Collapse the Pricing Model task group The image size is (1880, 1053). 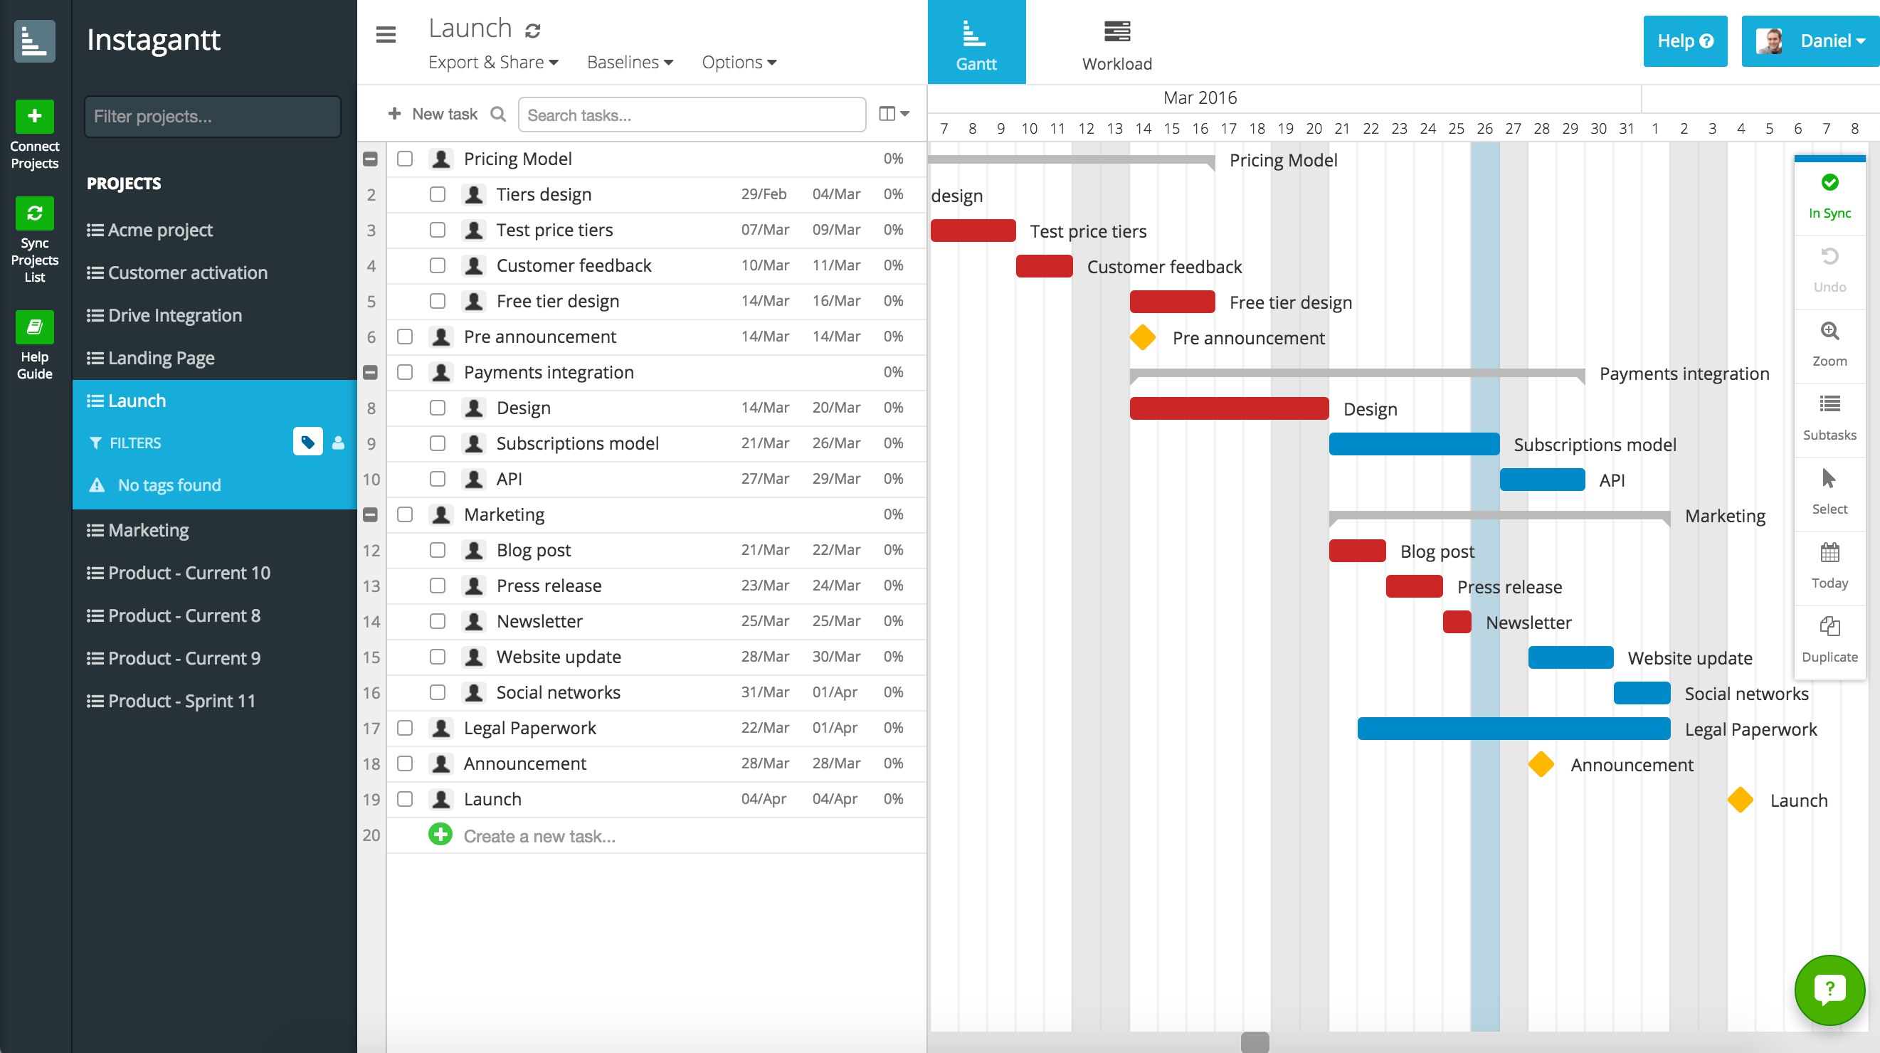tap(371, 157)
